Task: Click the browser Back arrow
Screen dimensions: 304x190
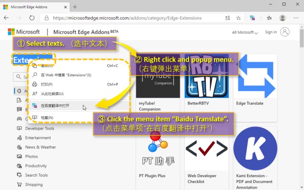Action: point(6,18)
